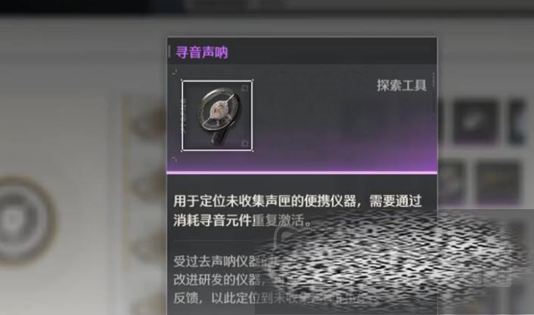
Task: Click the lore text line 改进研发的仪器
Action: coord(217,279)
